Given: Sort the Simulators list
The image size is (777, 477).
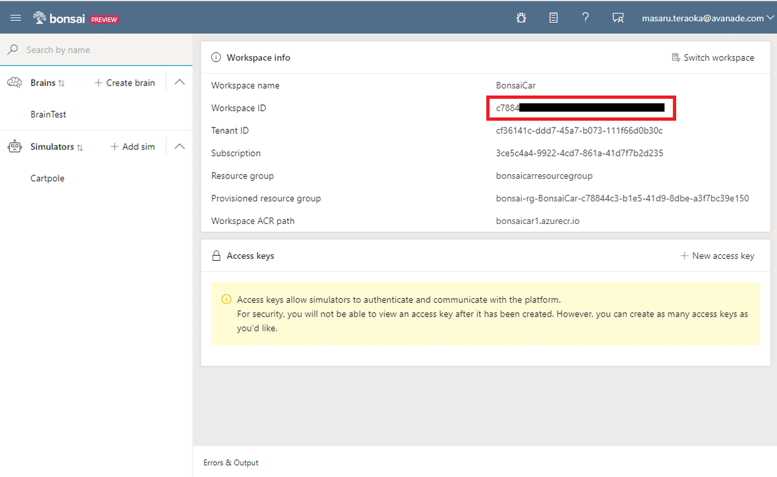Looking at the screenshot, I should (80, 148).
